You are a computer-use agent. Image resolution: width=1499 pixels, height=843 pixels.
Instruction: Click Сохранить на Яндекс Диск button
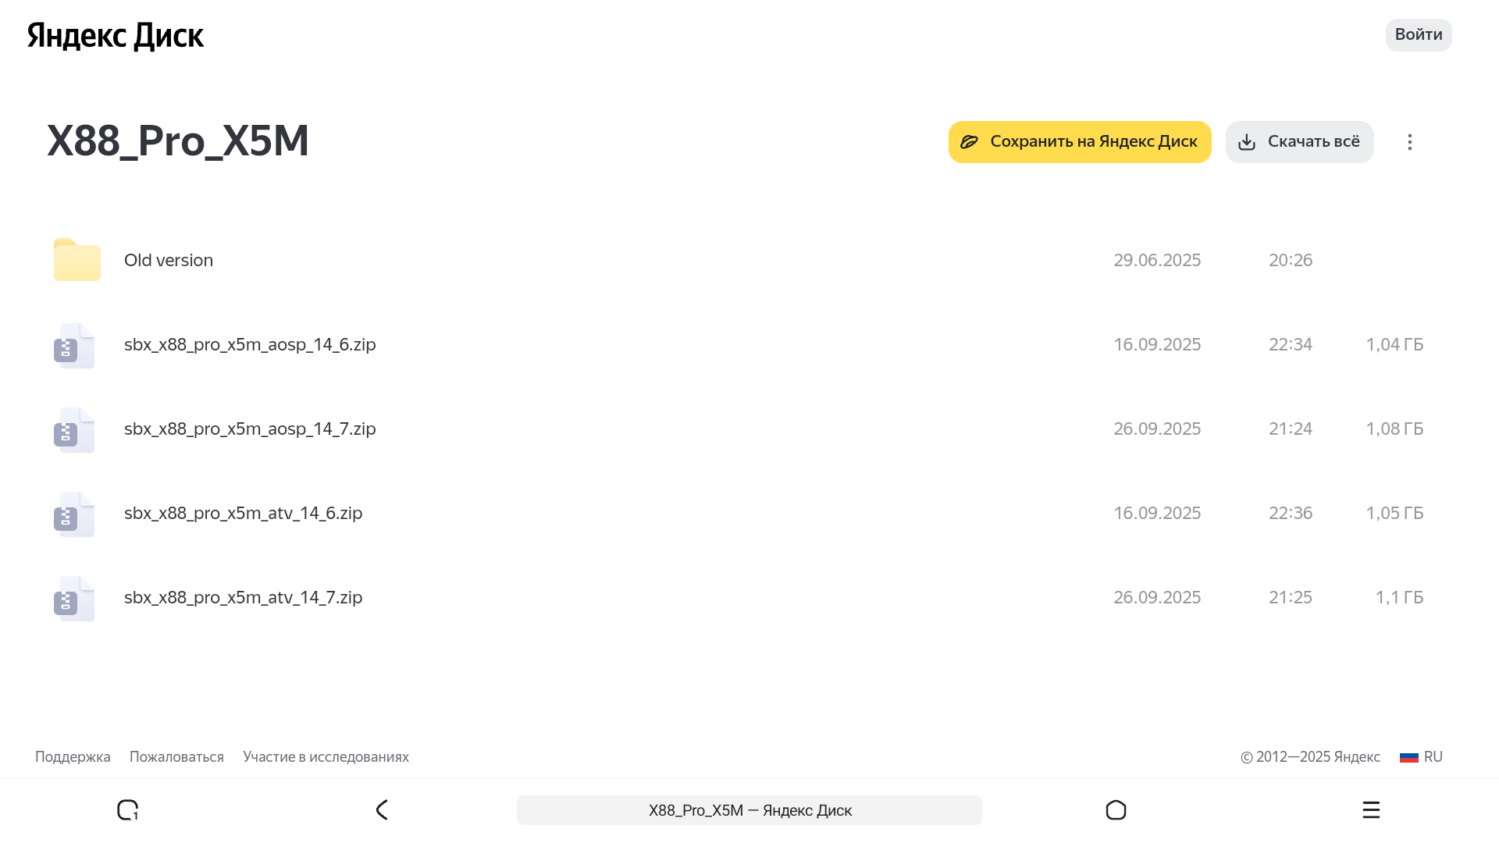click(1079, 142)
